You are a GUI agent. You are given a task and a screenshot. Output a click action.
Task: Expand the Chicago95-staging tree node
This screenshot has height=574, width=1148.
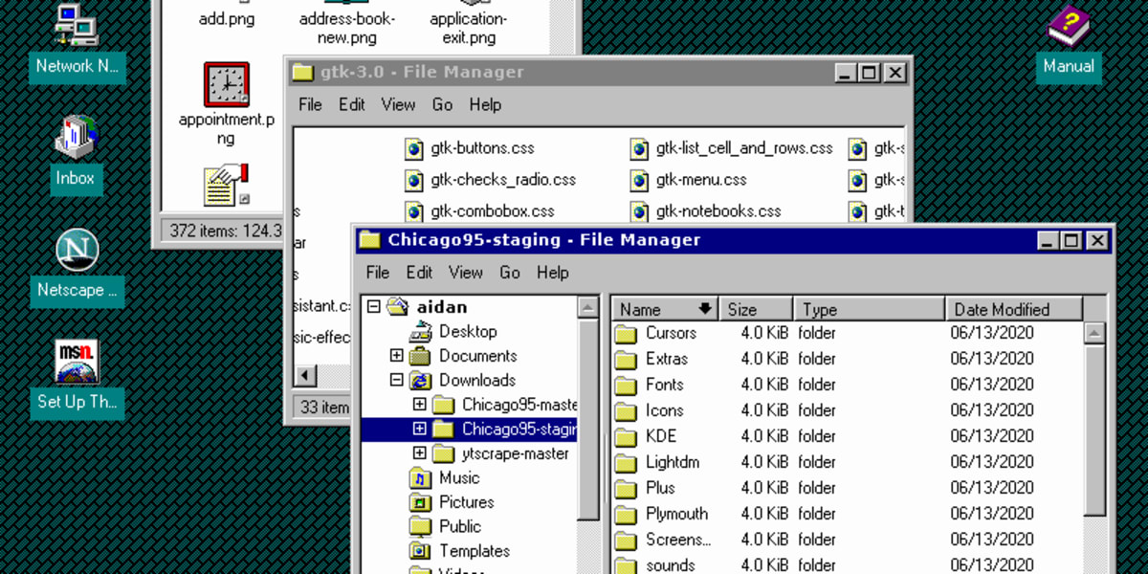[419, 430]
